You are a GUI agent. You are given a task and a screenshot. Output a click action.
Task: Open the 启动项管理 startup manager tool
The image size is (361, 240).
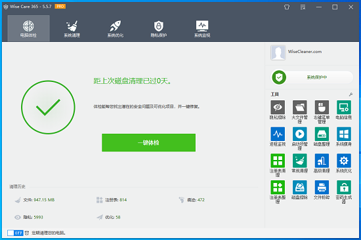tap(299, 138)
